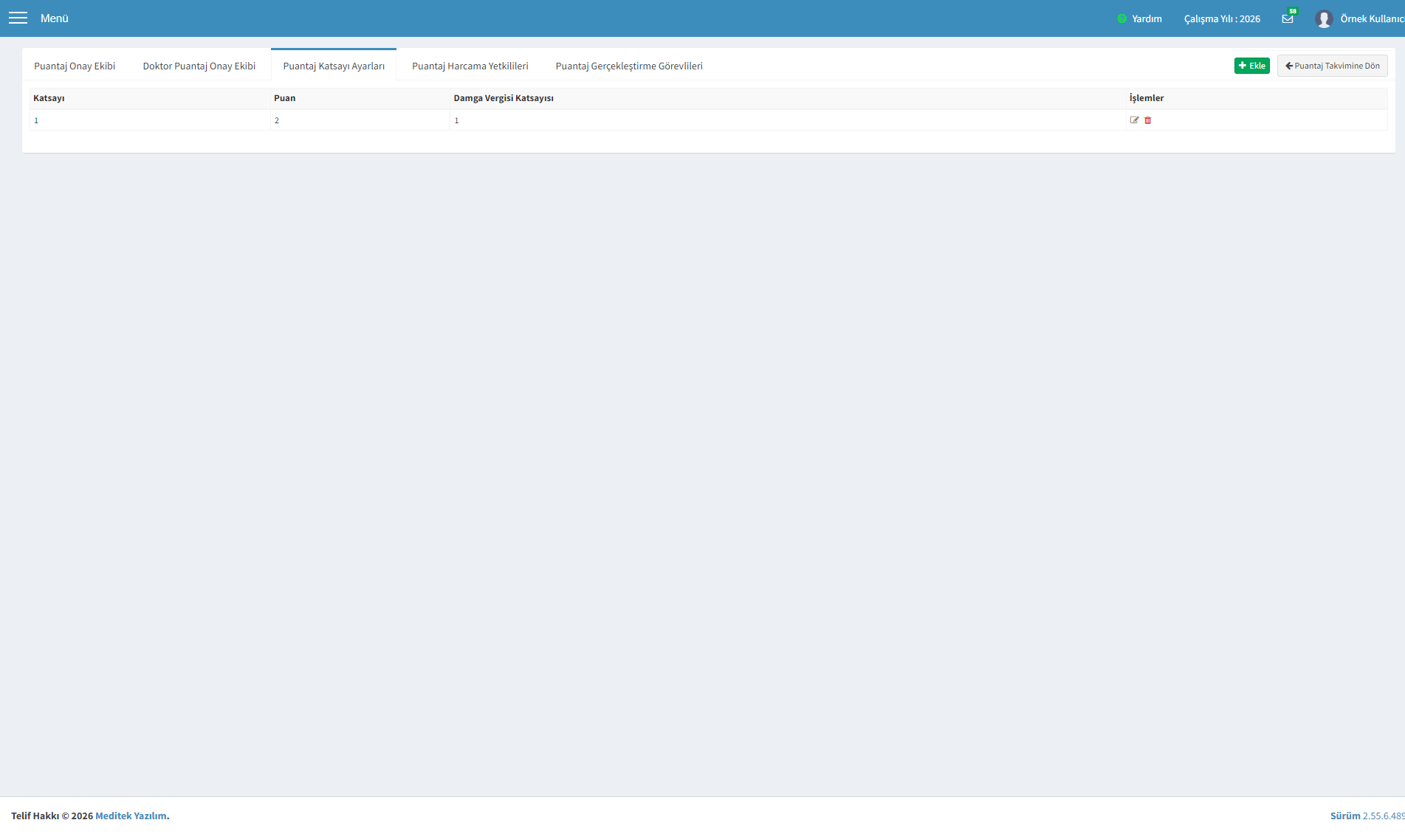Open Puantaj Gerçekleştirme Görevlileri tab
The height and width of the screenshot is (834, 1405).
(629, 66)
